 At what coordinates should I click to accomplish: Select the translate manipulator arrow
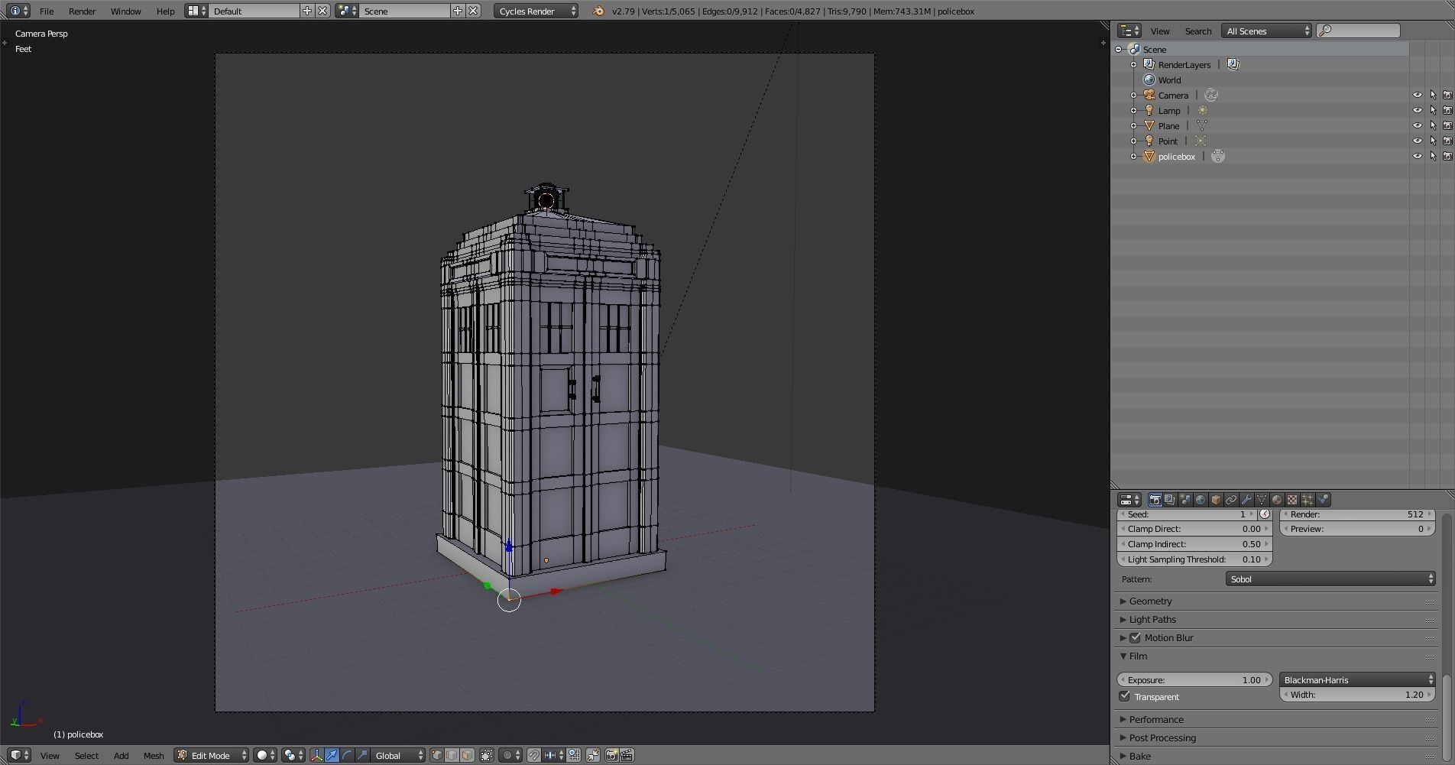[x=332, y=755]
